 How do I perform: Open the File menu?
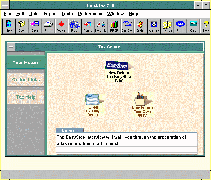8,14
